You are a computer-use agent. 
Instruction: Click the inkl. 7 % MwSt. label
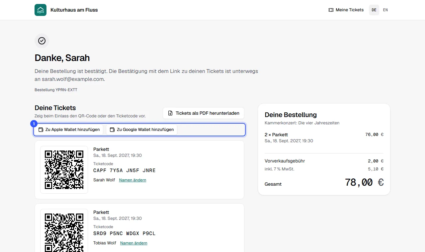[280, 169]
